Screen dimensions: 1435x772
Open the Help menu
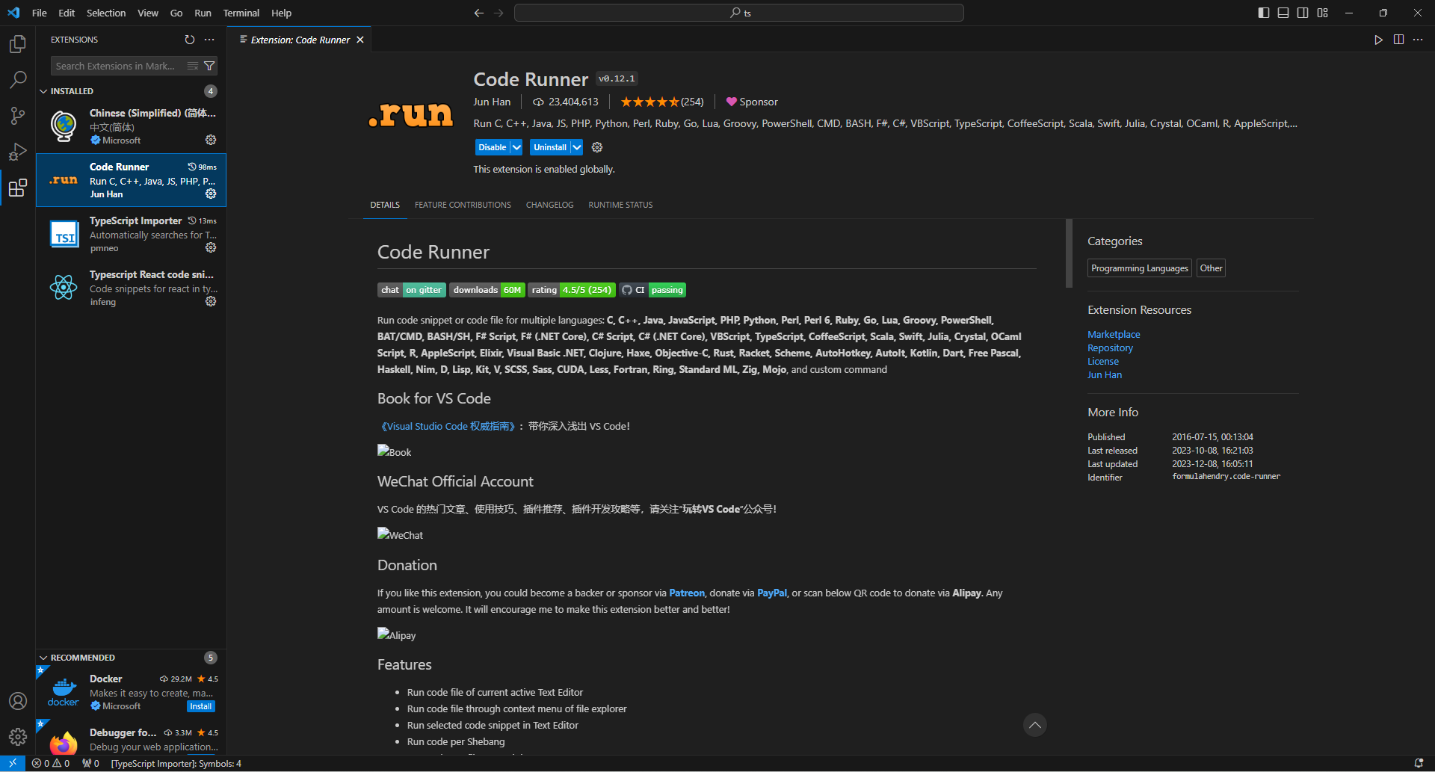coord(281,13)
